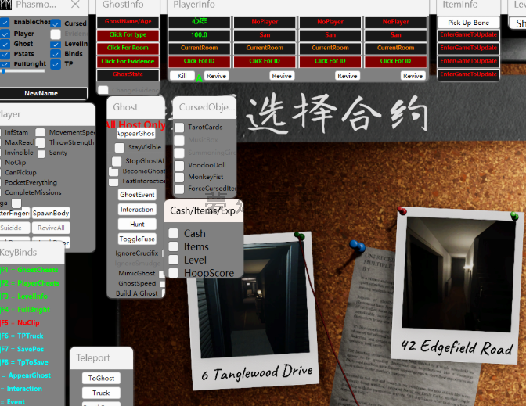Click the GhostInfo panel header
The image size is (526, 406).
click(128, 6)
